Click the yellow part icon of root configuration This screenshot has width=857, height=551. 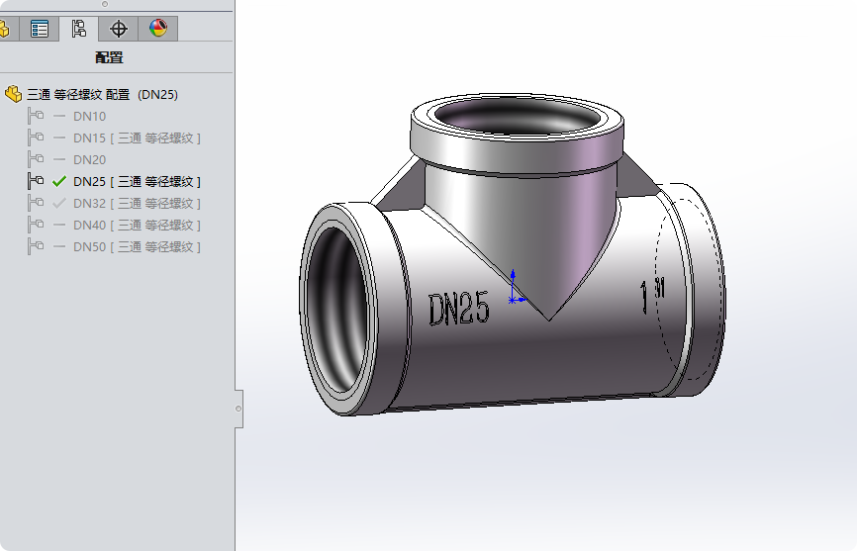tap(13, 95)
